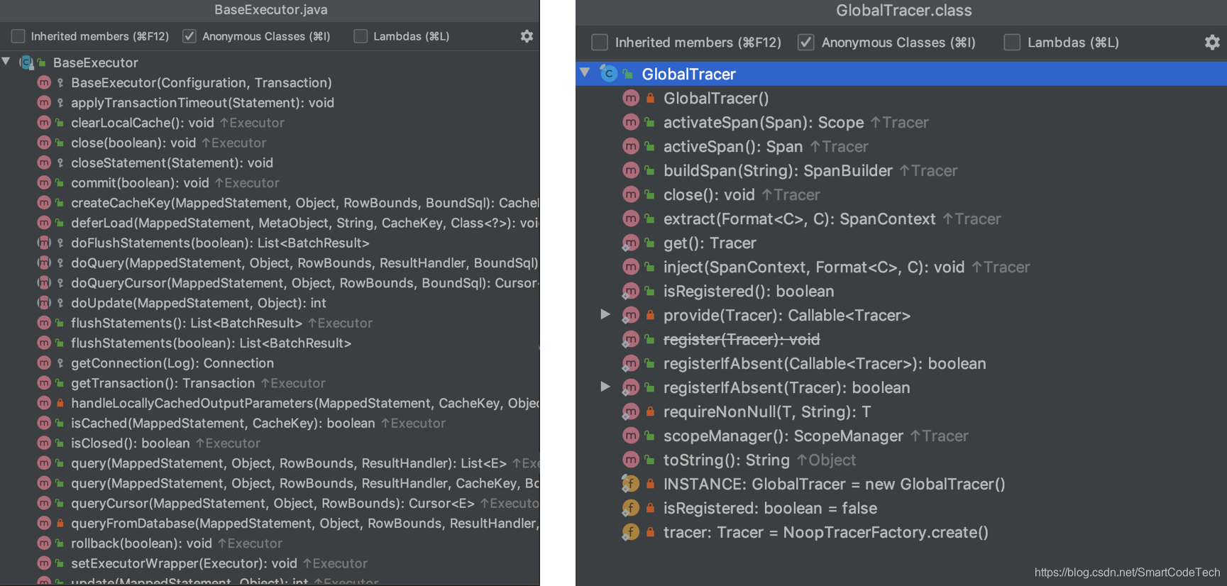The image size is (1227, 586).
Task: Expand registerIfAbsent(Tracer): boolean node
Action: coord(605,387)
